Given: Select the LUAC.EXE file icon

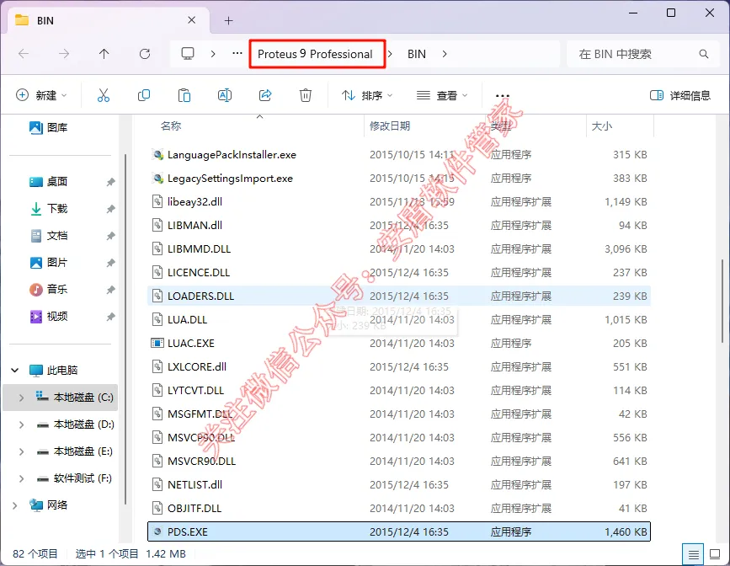Looking at the screenshot, I should coord(157,344).
